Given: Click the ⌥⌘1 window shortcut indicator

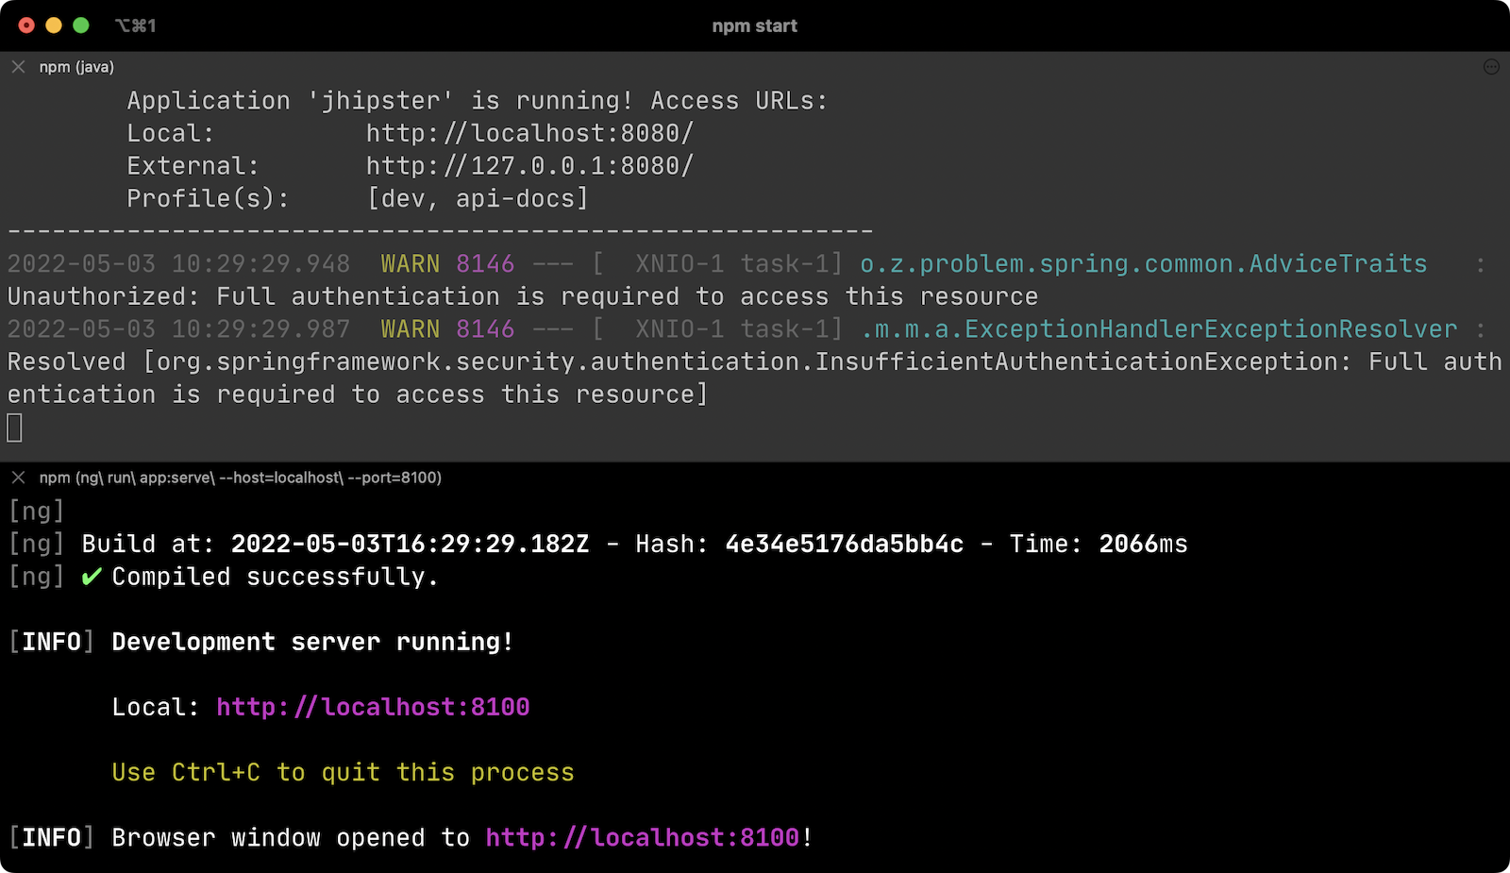Looking at the screenshot, I should 135,25.
